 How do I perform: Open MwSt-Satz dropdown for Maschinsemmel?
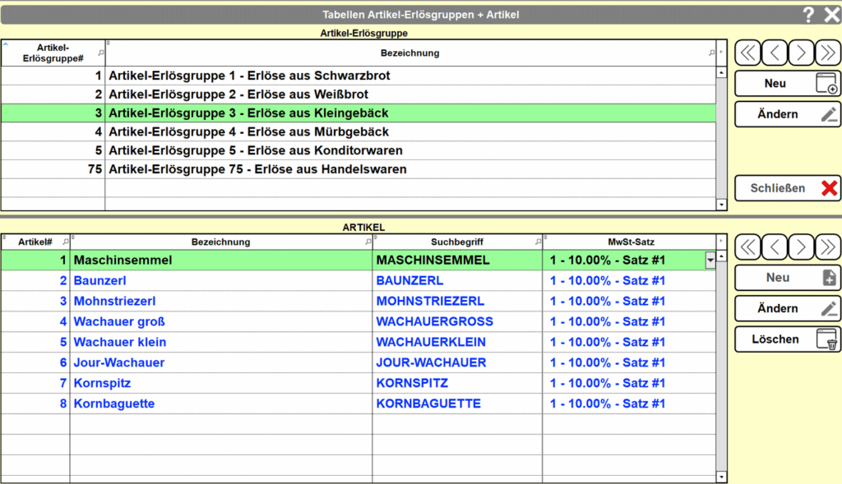[x=710, y=260]
